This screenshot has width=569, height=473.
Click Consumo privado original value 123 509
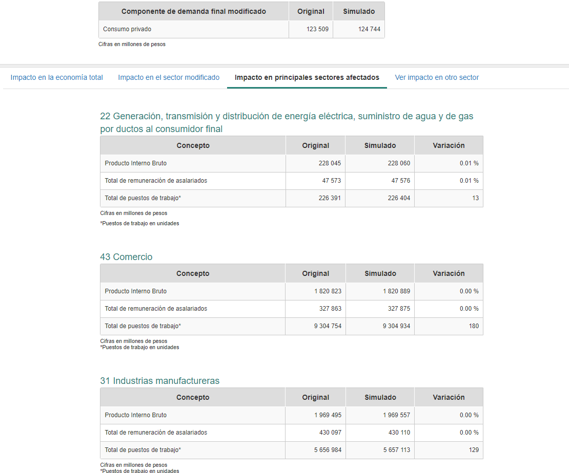317,29
